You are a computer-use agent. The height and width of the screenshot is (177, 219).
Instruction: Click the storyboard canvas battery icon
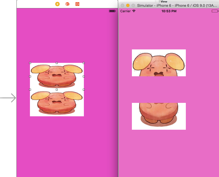(112, 11)
